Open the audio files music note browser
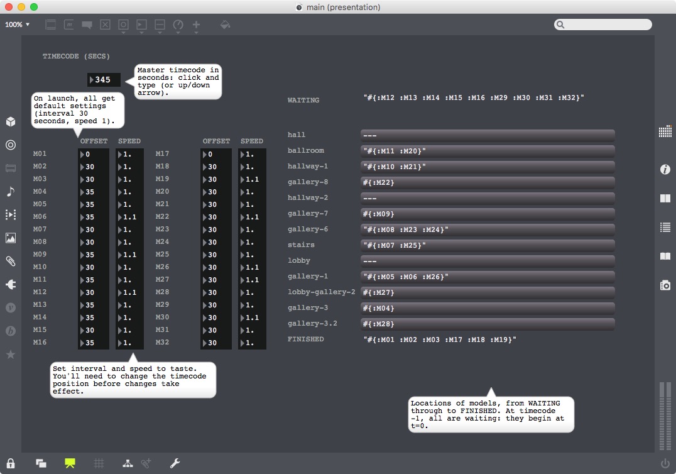Screen dimensions: 676x474 (x=11, y=191)
